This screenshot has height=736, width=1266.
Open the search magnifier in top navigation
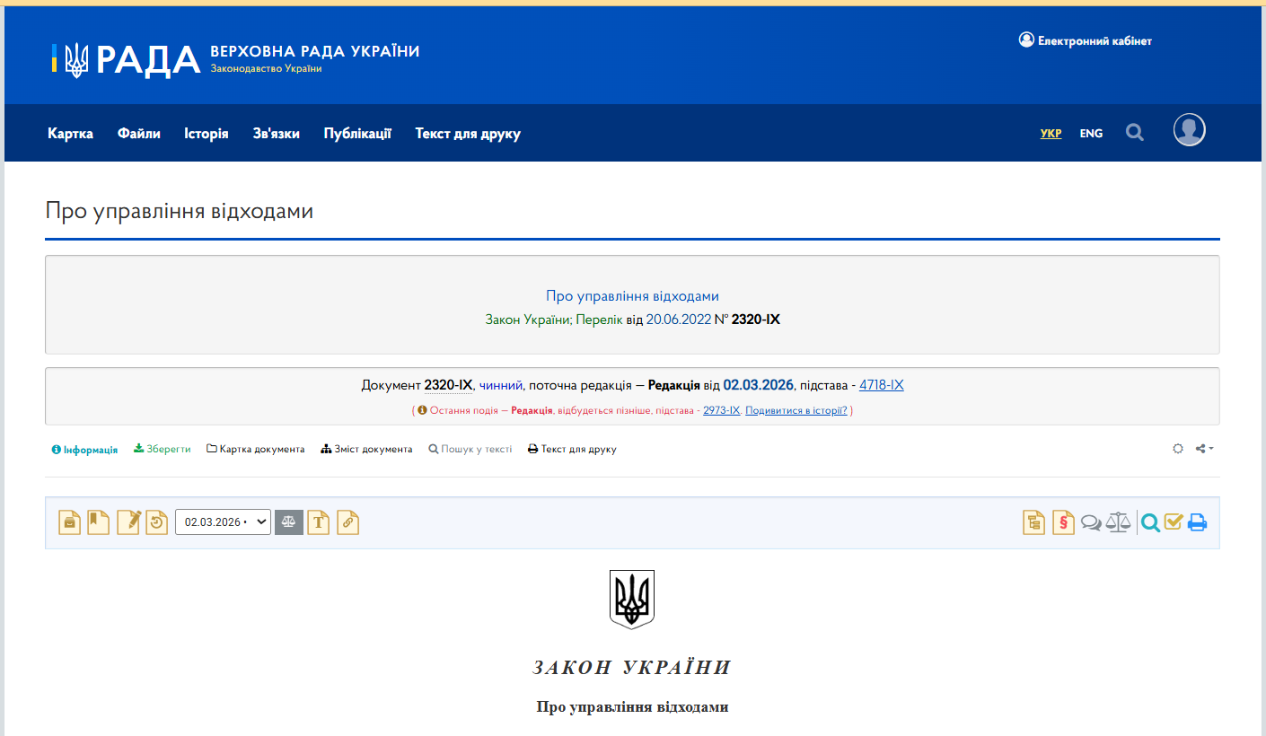[1134, 132]
